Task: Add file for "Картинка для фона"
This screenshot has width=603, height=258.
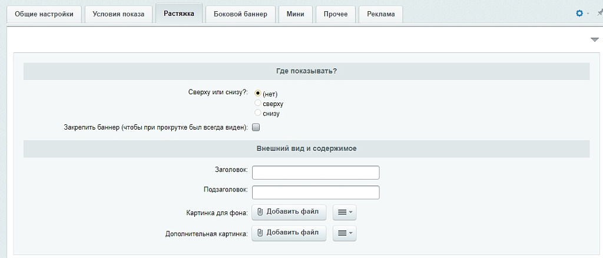Action: coord(289,212)
